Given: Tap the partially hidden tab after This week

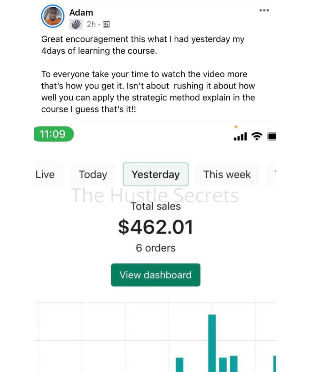Looking at the screenshot, I should 271,174.
